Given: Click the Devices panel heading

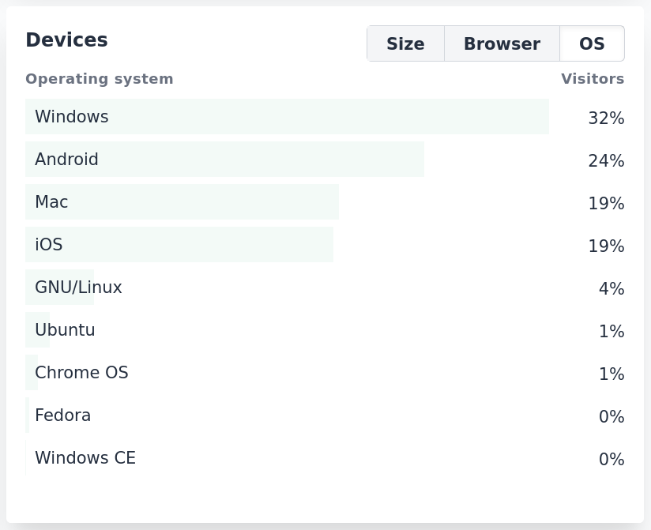Looking at the screenshot, I should 66,40.
